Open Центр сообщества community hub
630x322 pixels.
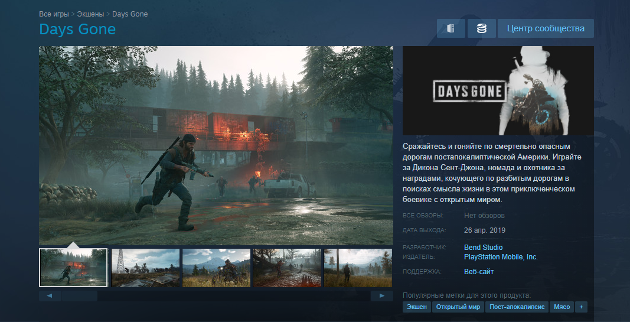[546, 28]
